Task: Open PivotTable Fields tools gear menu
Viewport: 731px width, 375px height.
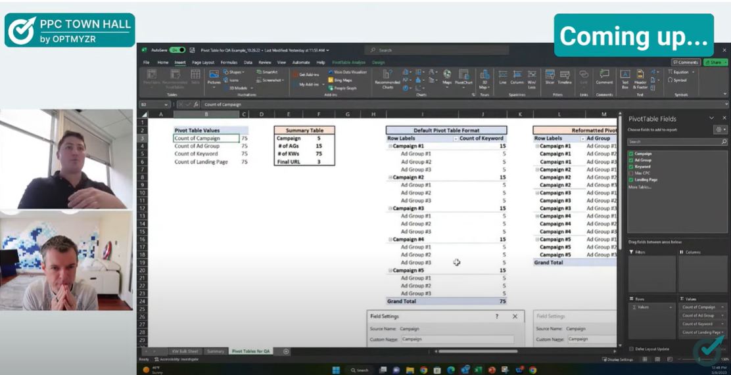Action: pyautogui.click(x=720, y=129)
